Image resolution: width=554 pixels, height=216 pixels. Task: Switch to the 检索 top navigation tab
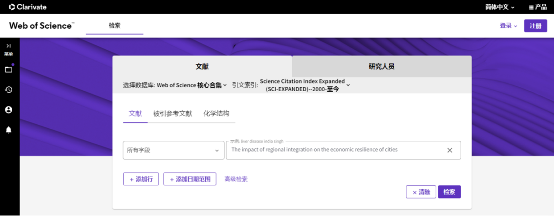click(114, 26)
